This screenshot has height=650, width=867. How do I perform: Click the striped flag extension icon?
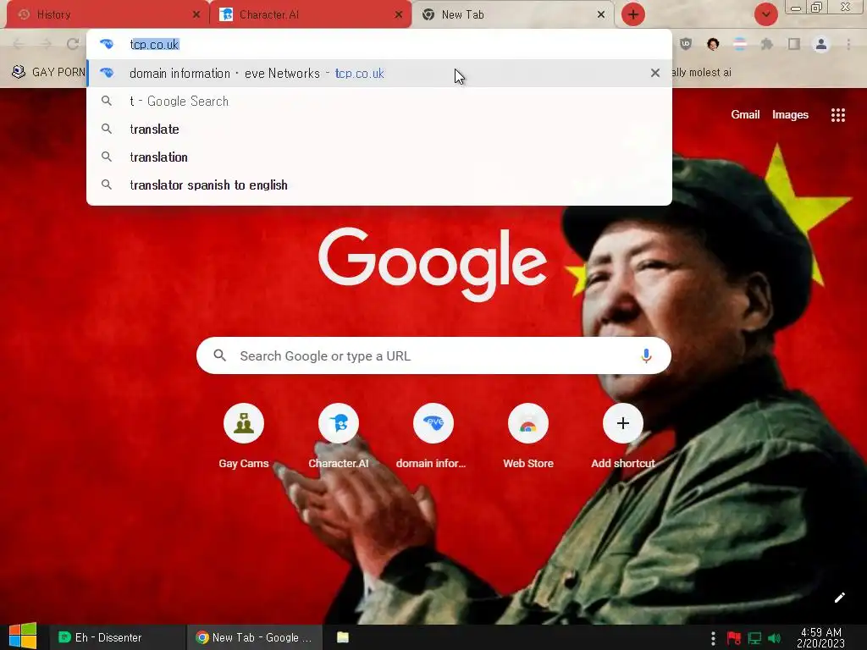[x=740, y=44]
